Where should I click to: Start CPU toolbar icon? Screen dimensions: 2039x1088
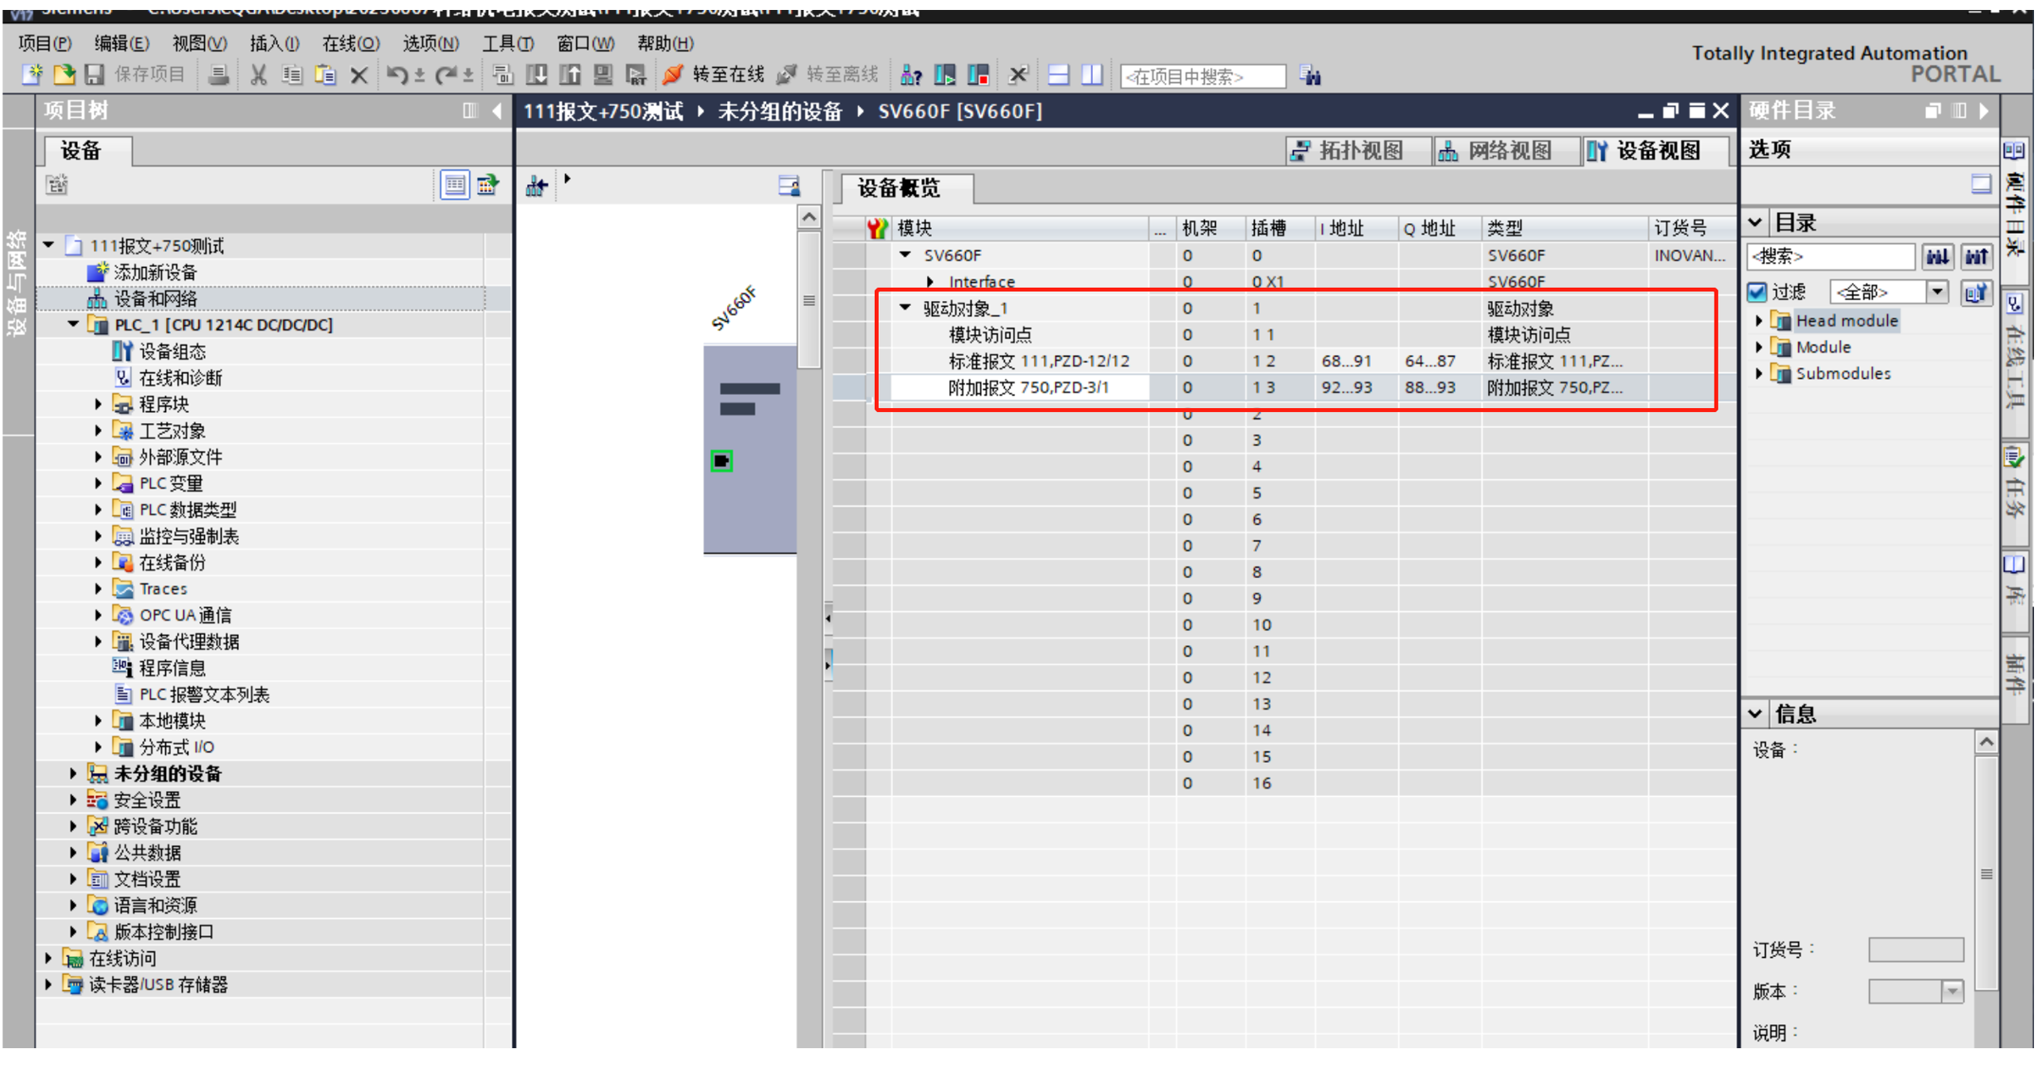tap(944, 75)
